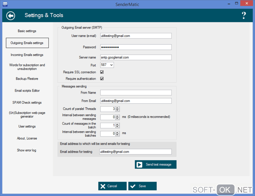Increase interval between sending messages
The height and width of the screenshot is (196, 255).
(x=117, y=116)
